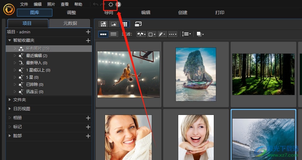Switch to single photo viewer mode
302x160 pixels.
click(x=114, y=24)
